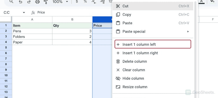Screen dimensions: 218x98
Task: Open the 100% zoom dropdown
Action: (60, 2)
